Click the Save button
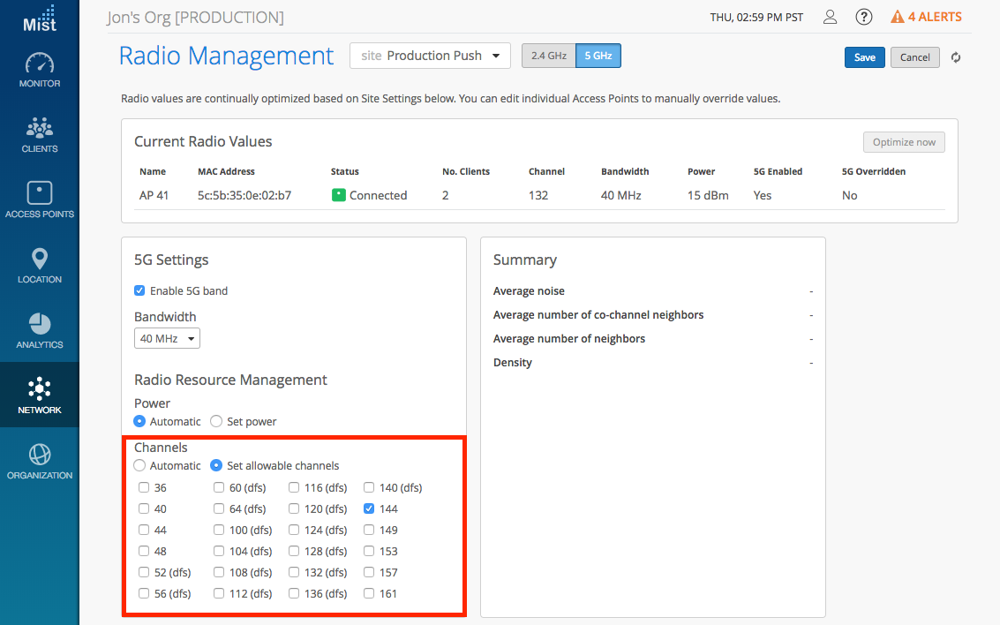 (864, 57)
